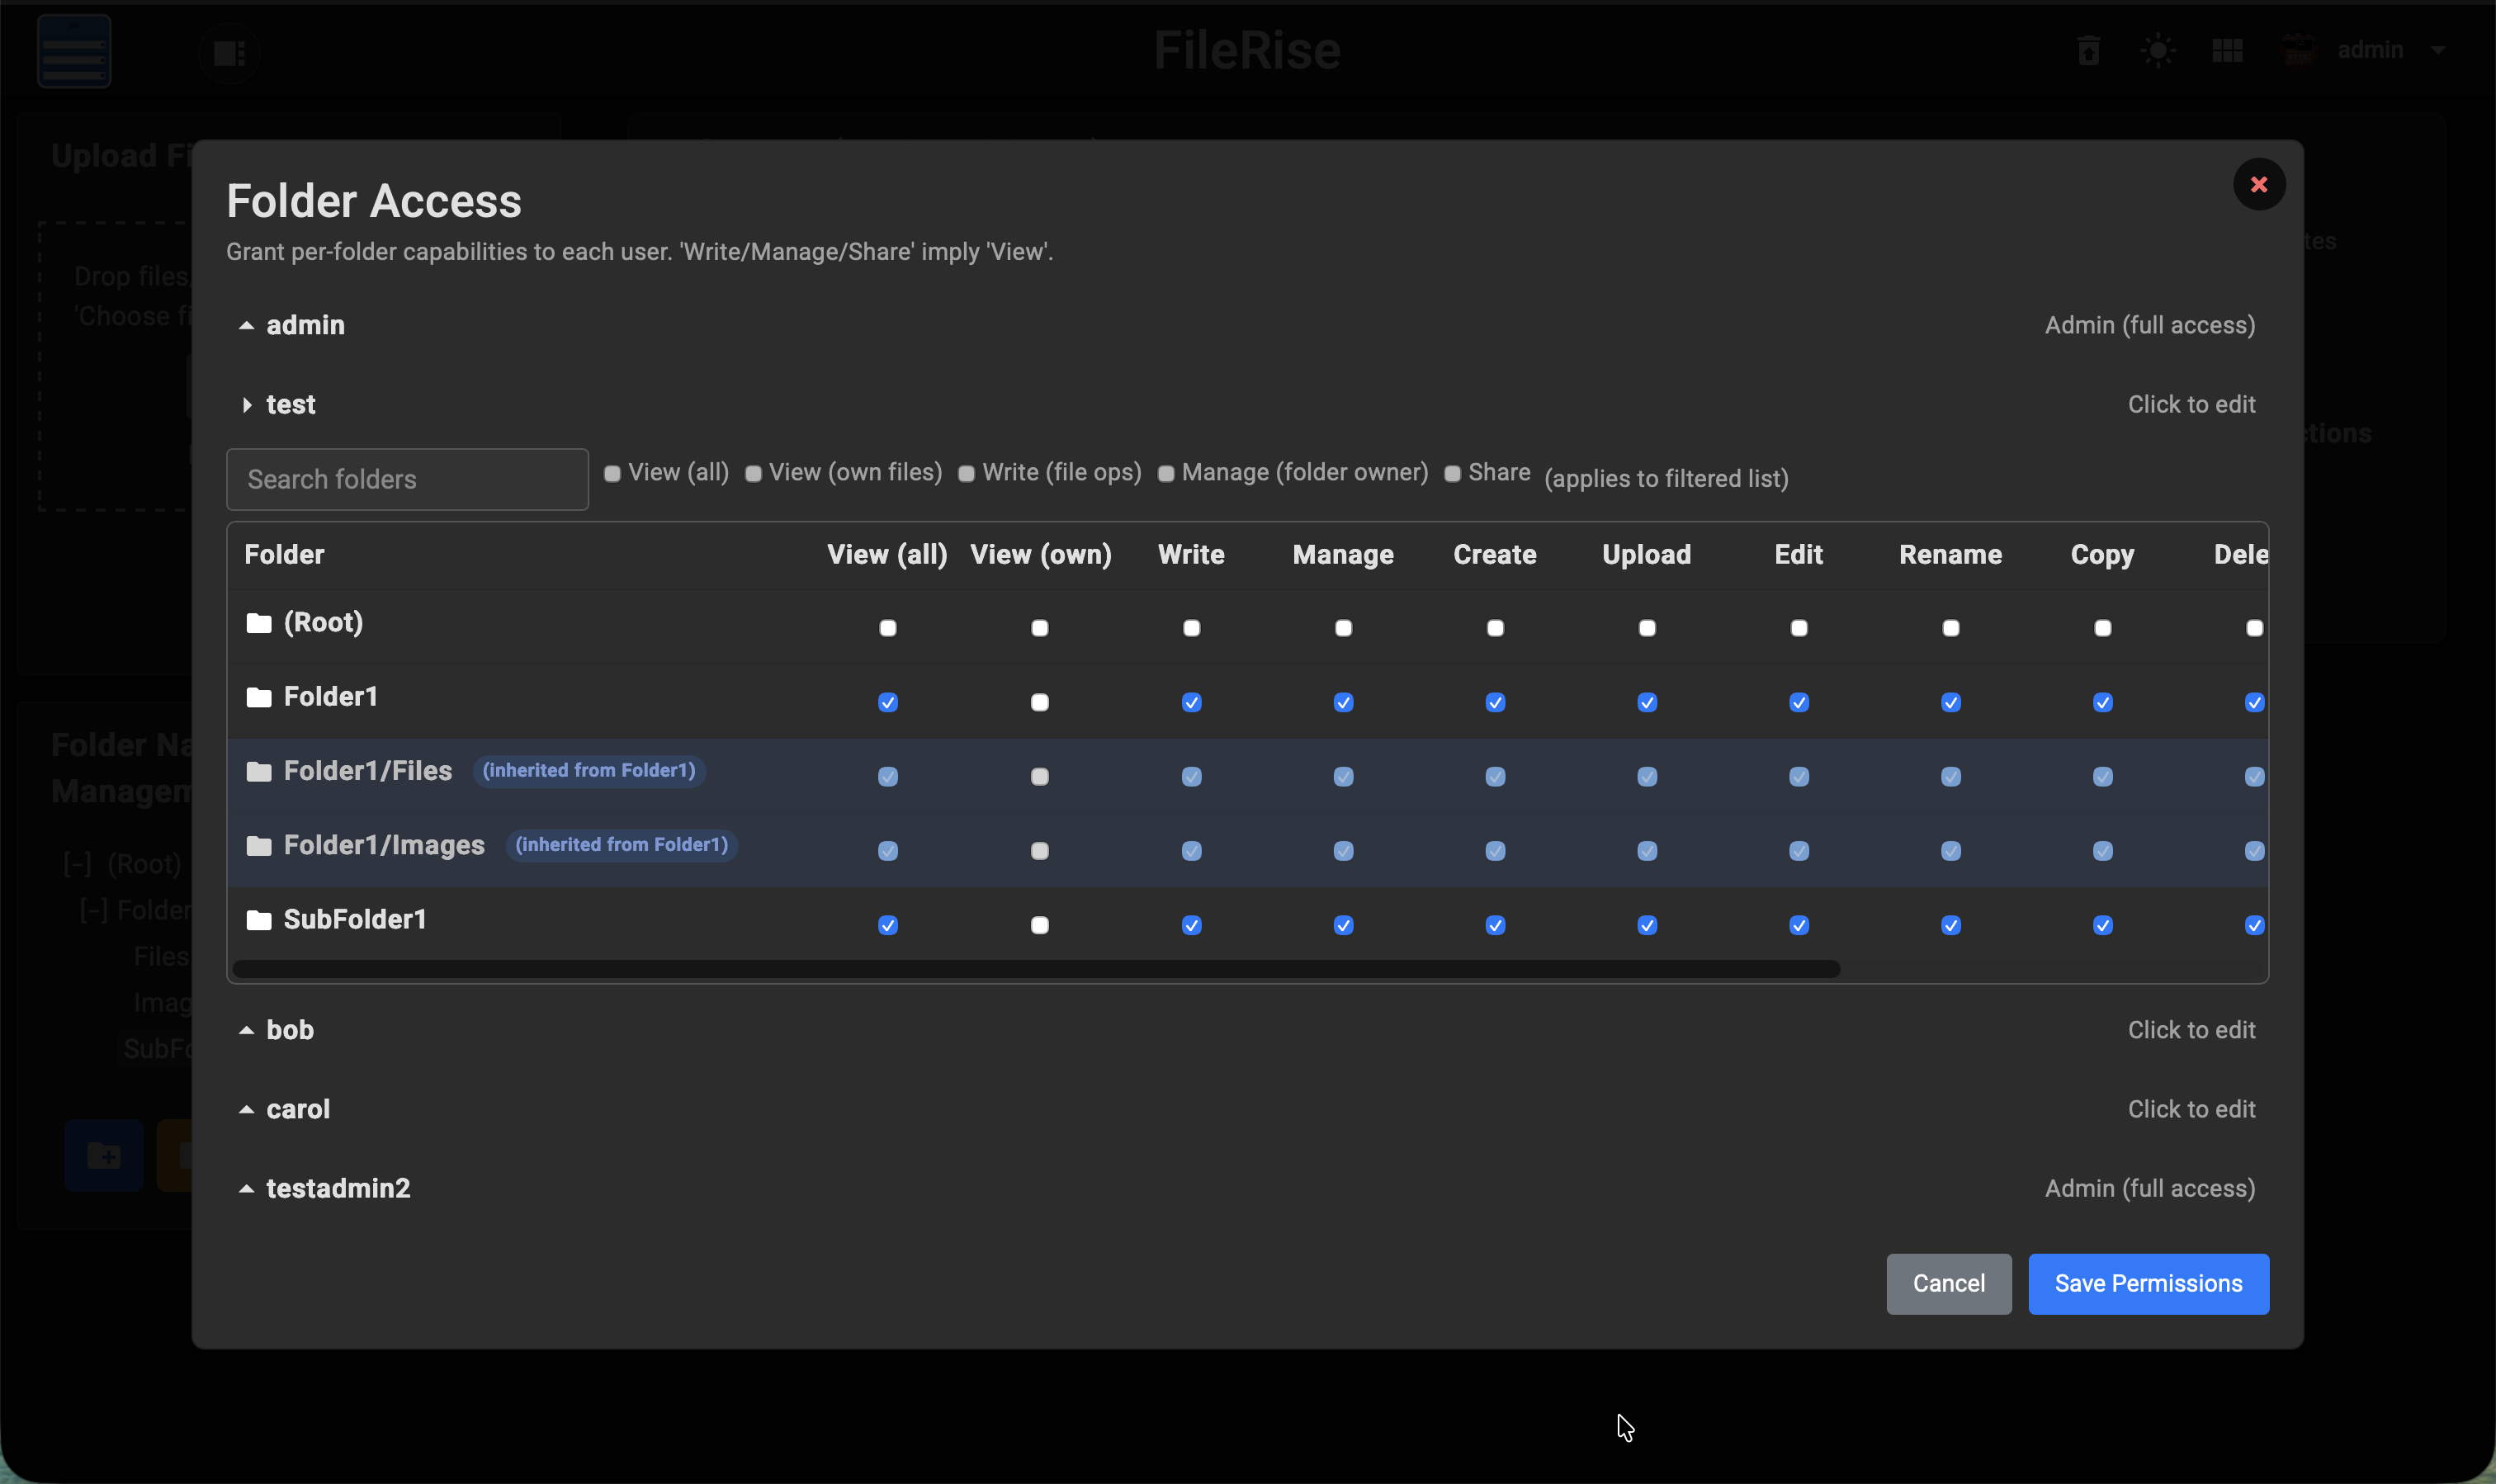Viewport: 2496px width, 1484px height.
Task: Enable View (all) for (Root) folder
Action: (887, 628)
